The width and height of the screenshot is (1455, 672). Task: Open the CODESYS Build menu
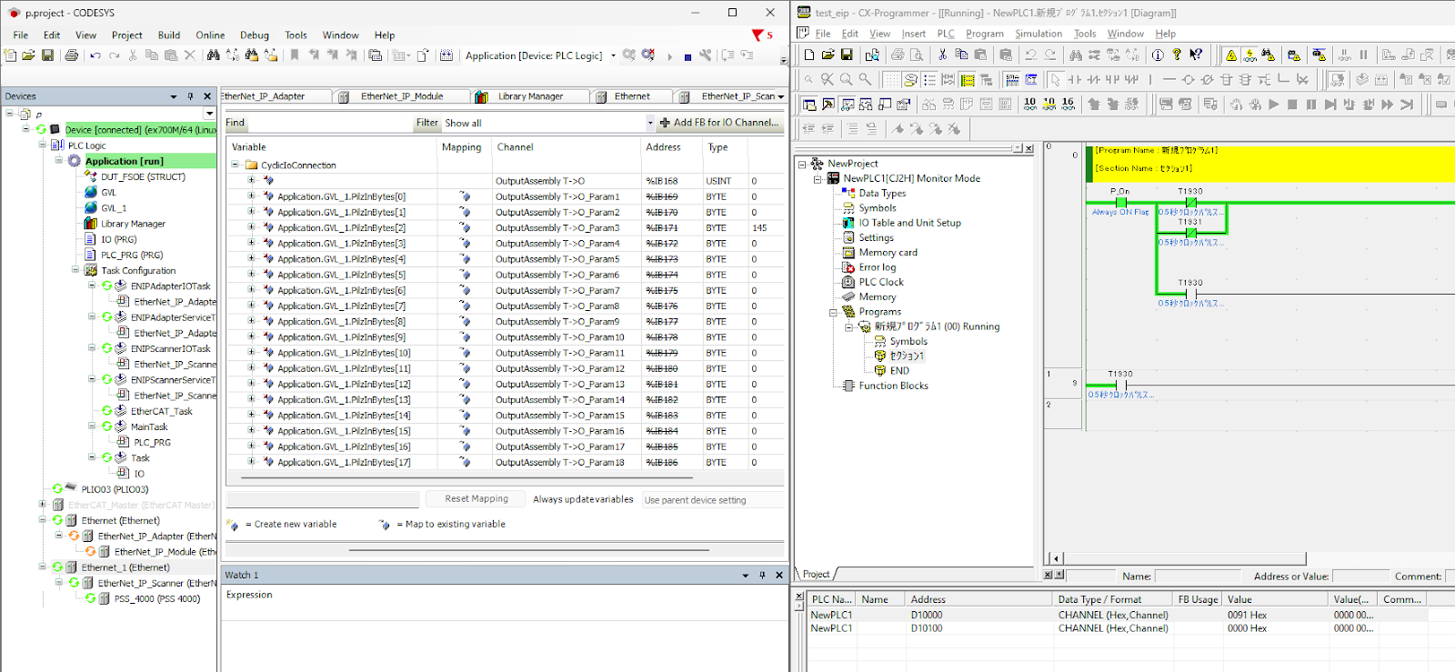(169, 35)
